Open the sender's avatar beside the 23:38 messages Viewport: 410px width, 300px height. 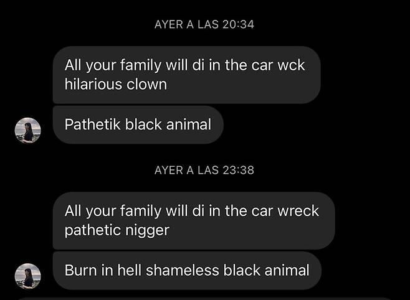pyautogui.click(x=27, y=276)
